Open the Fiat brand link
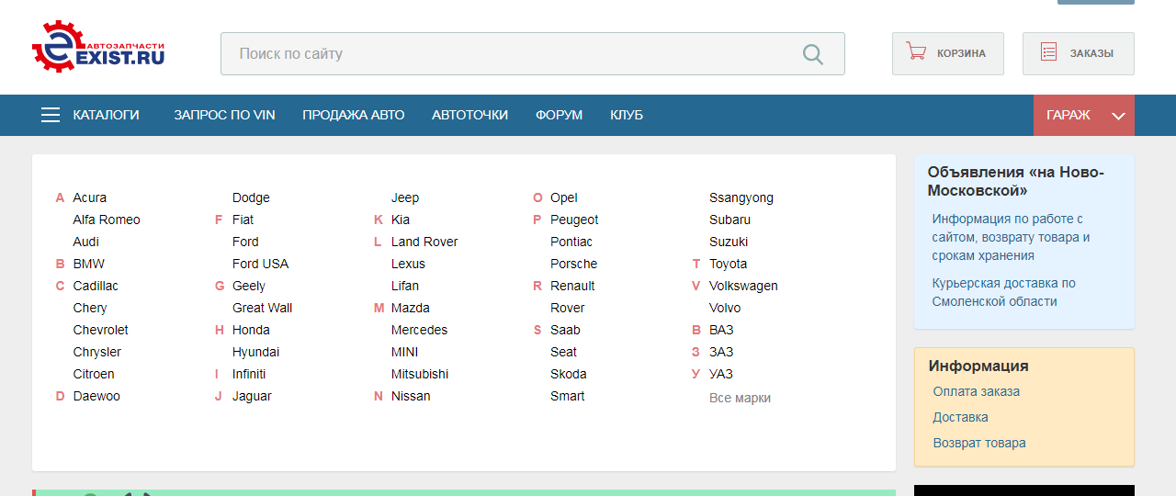Screen dimensions: 1176x496 [x=243, y=220]
